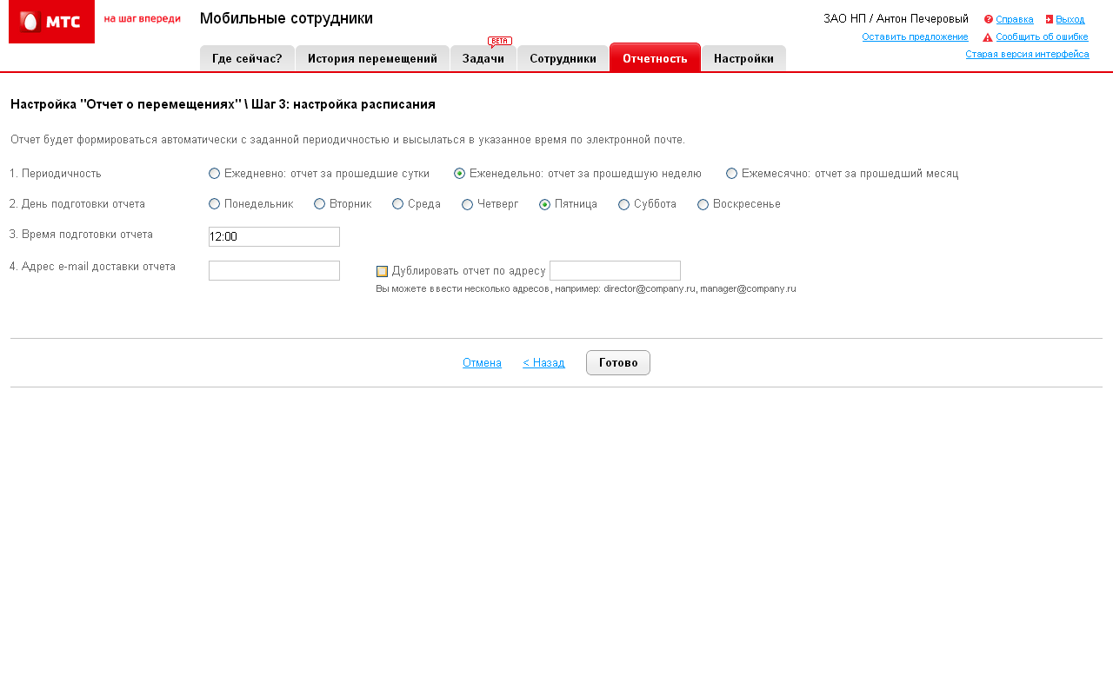This screenshot has height=695, width=1113.
Task: Go to the Настройки tab
Action: pos(743,59)
